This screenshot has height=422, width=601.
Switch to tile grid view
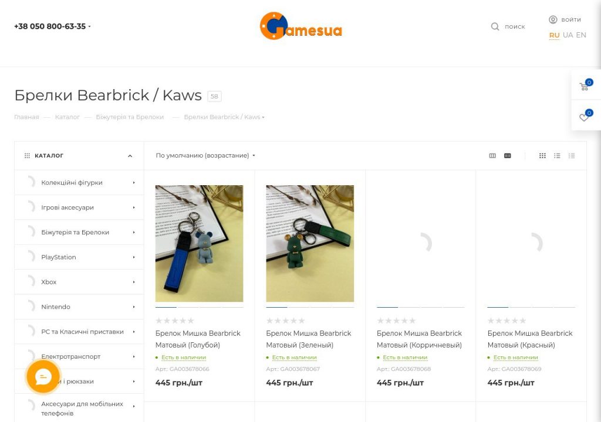(542, 155)
